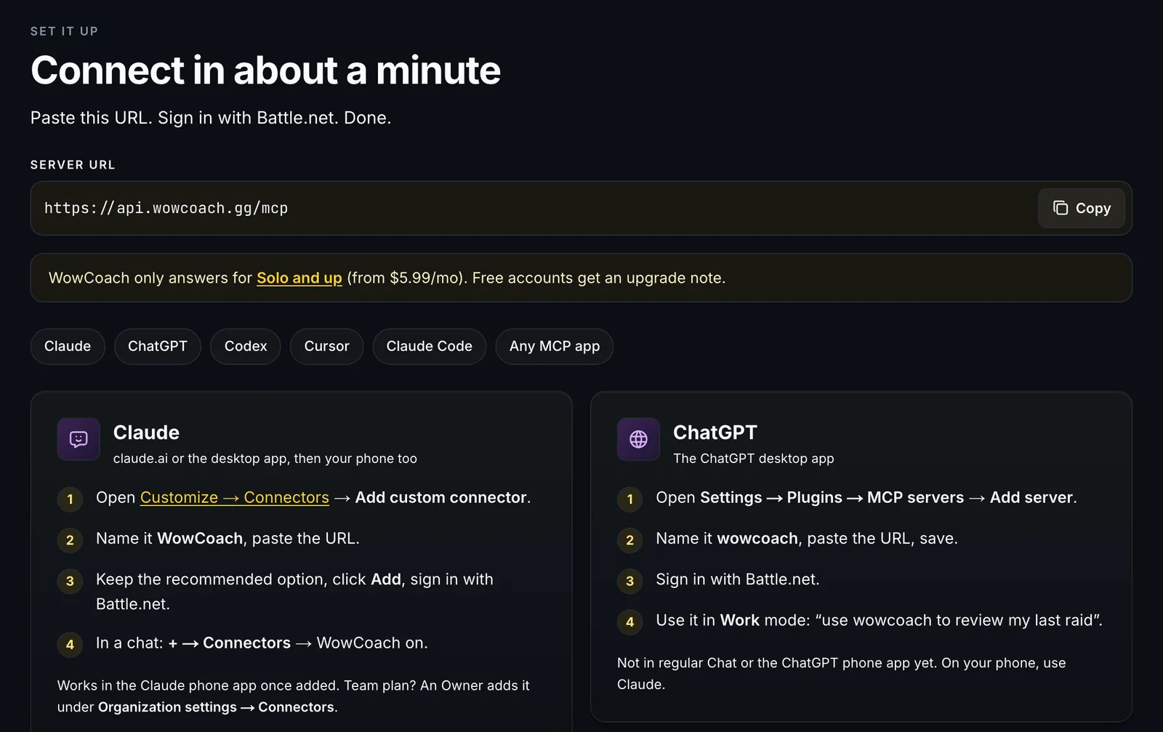Switch to the Cursor tab
Image resolution: width=1163 pixels, height=732 pixels.
pos(326,346)
